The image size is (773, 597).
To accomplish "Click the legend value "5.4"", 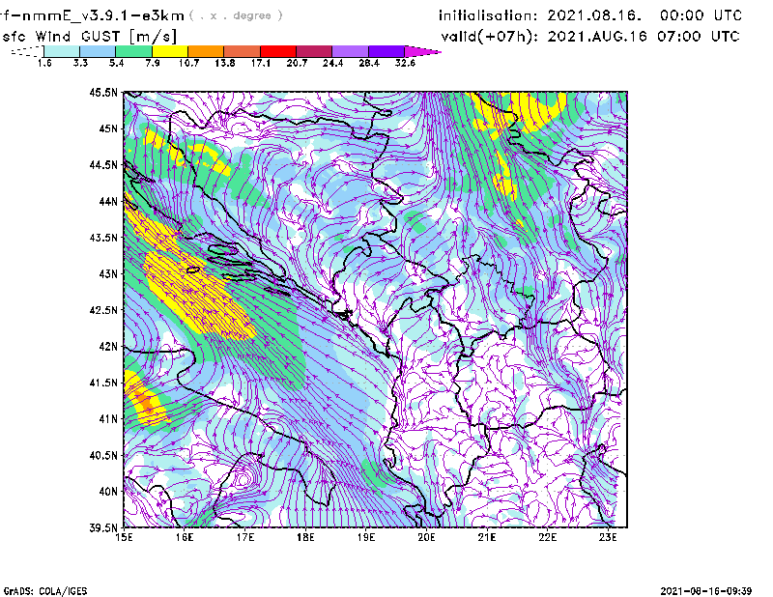I will [116, 63].
